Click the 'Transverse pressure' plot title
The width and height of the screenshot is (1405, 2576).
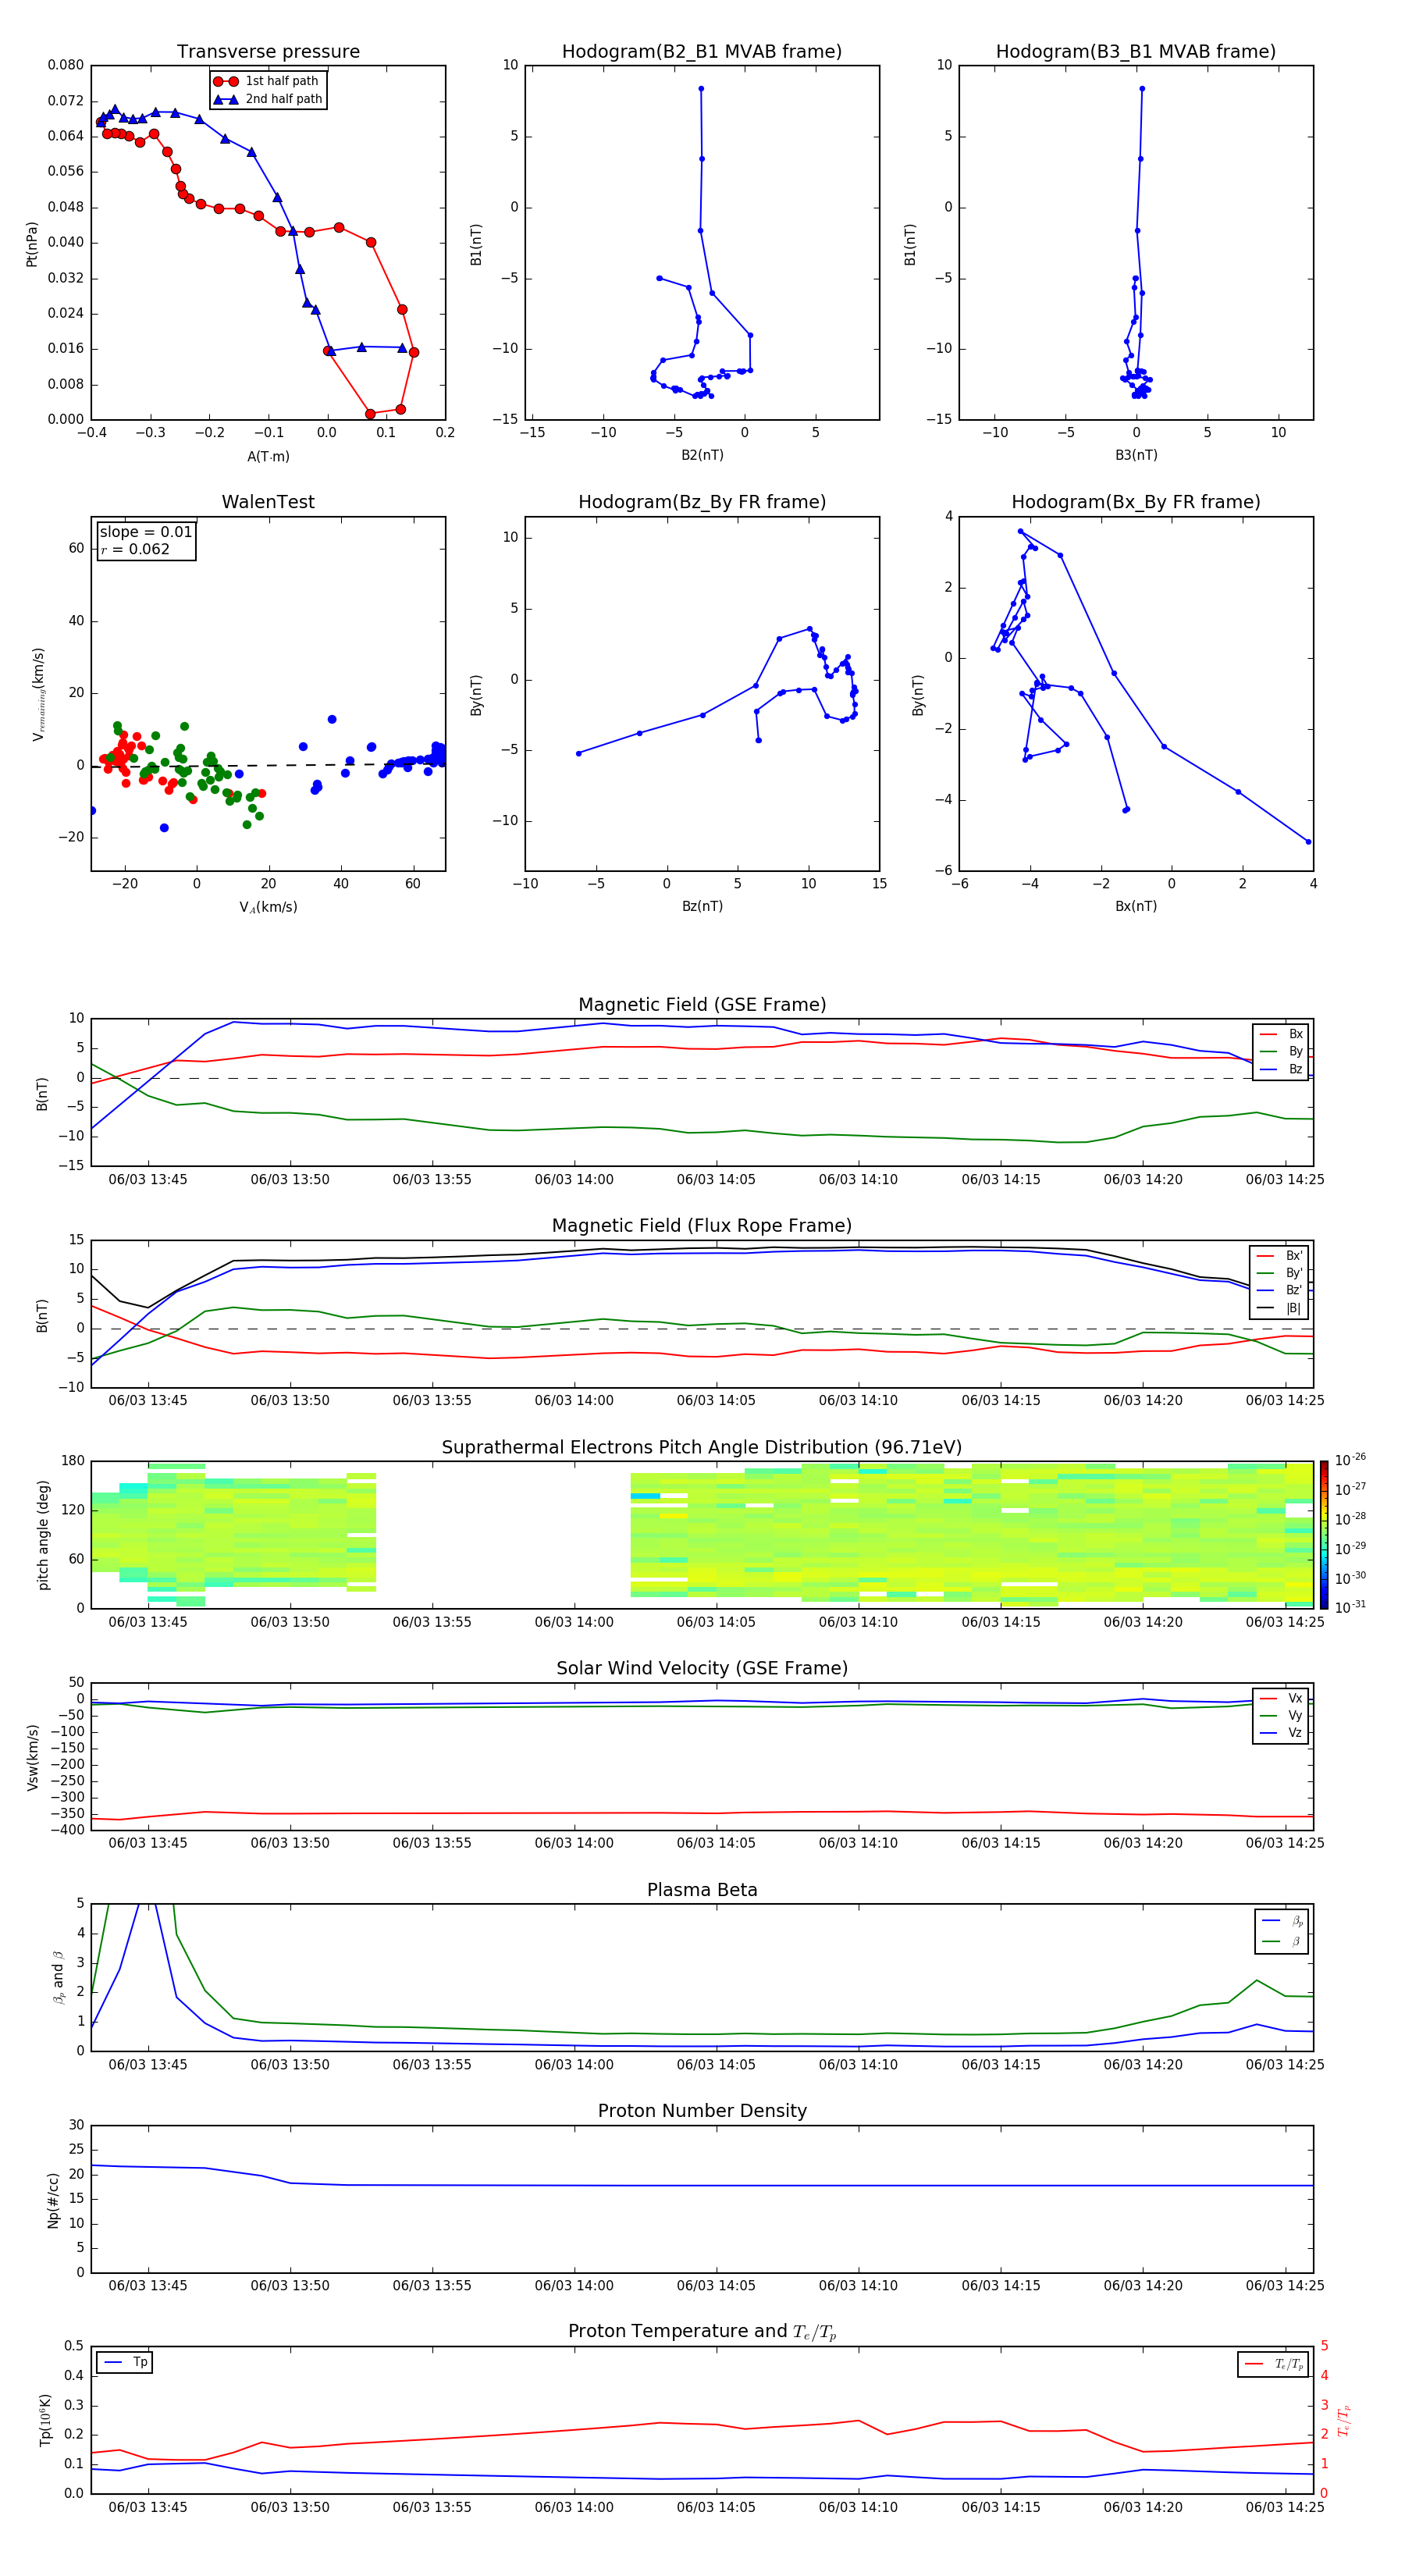[268, 52]
